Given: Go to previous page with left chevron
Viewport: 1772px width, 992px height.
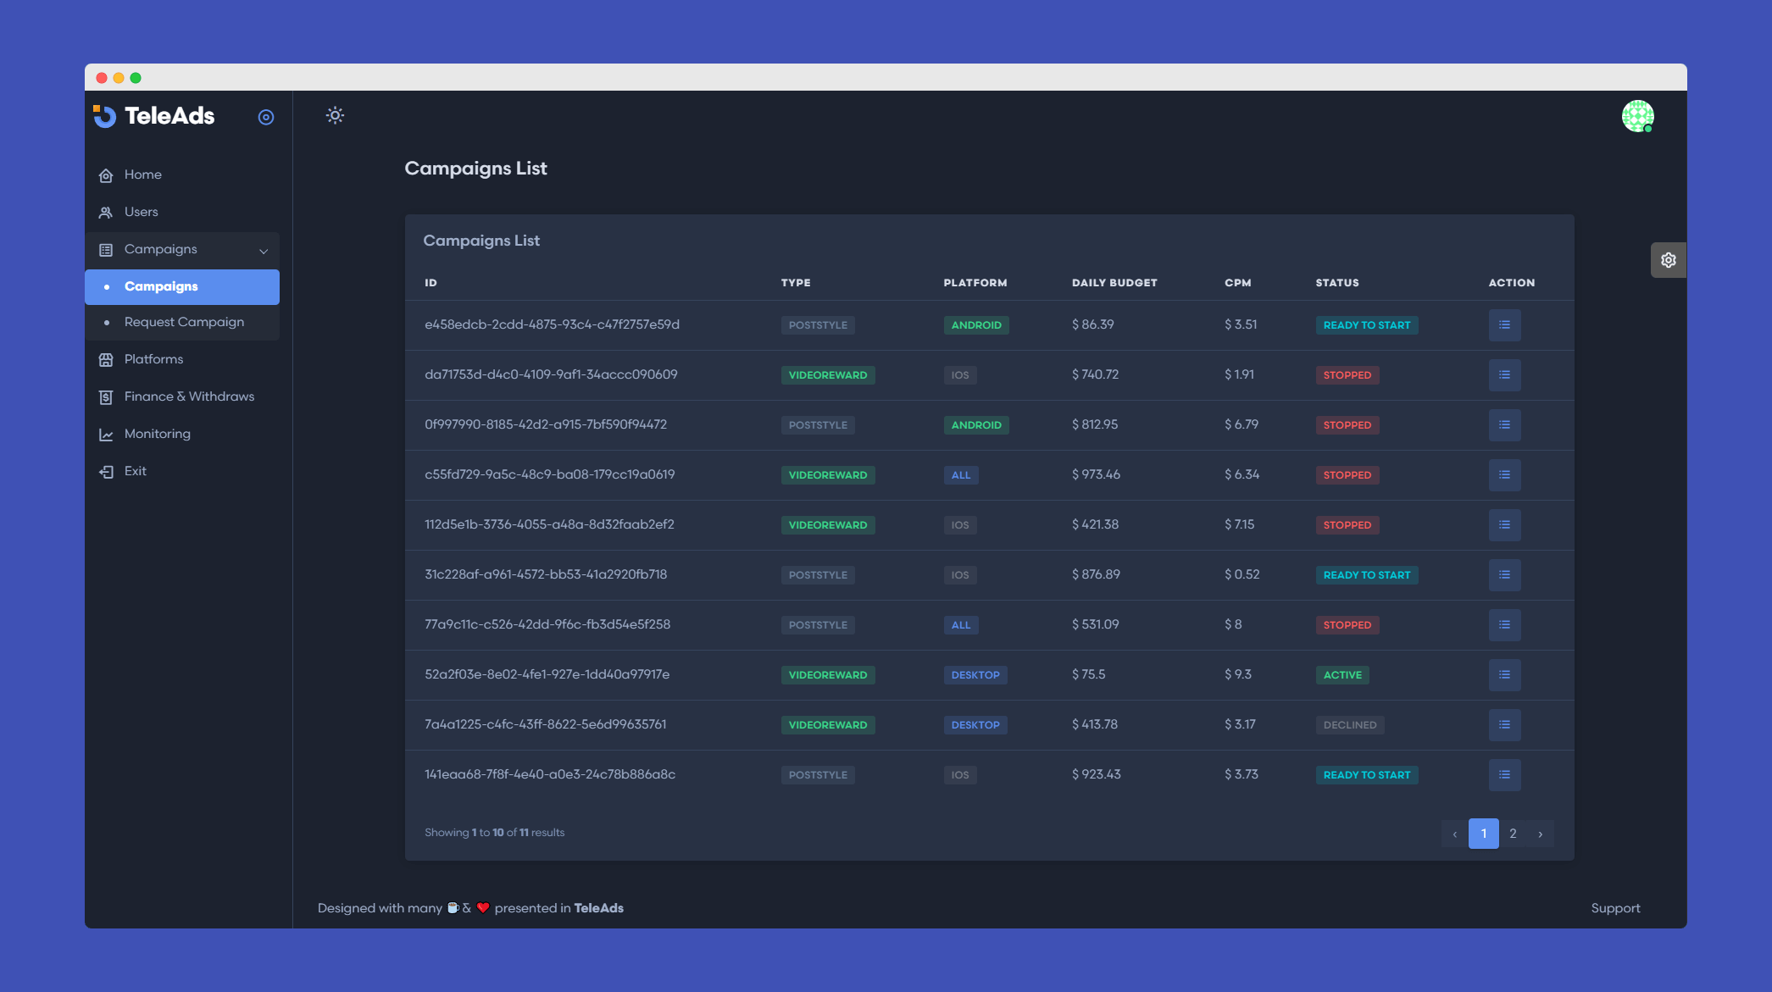Looking at the screenshot, I should [1455, 834].
